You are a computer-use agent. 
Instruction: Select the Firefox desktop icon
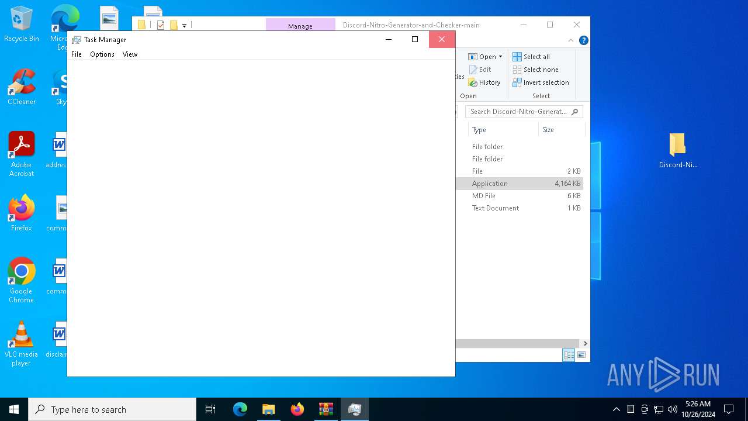point(22,213)
